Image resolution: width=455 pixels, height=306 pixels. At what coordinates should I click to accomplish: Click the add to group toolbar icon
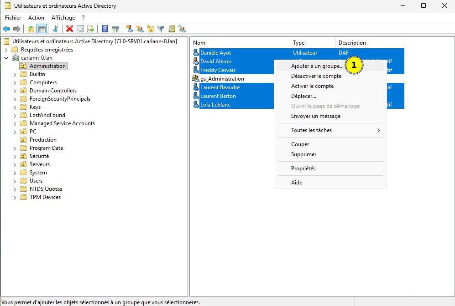click(182, 29)
